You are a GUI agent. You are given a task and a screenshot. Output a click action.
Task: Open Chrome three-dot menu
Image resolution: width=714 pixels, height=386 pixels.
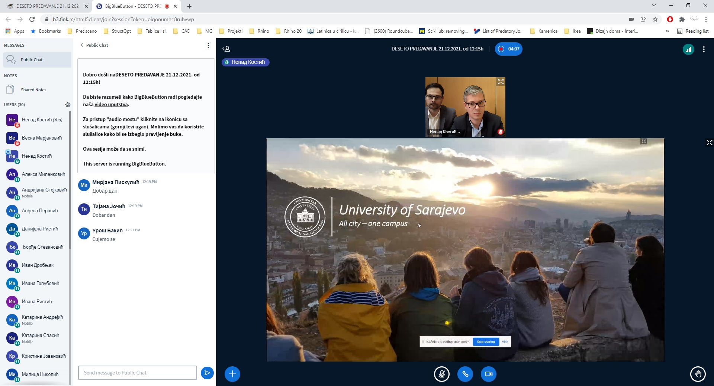pos(706,19)
